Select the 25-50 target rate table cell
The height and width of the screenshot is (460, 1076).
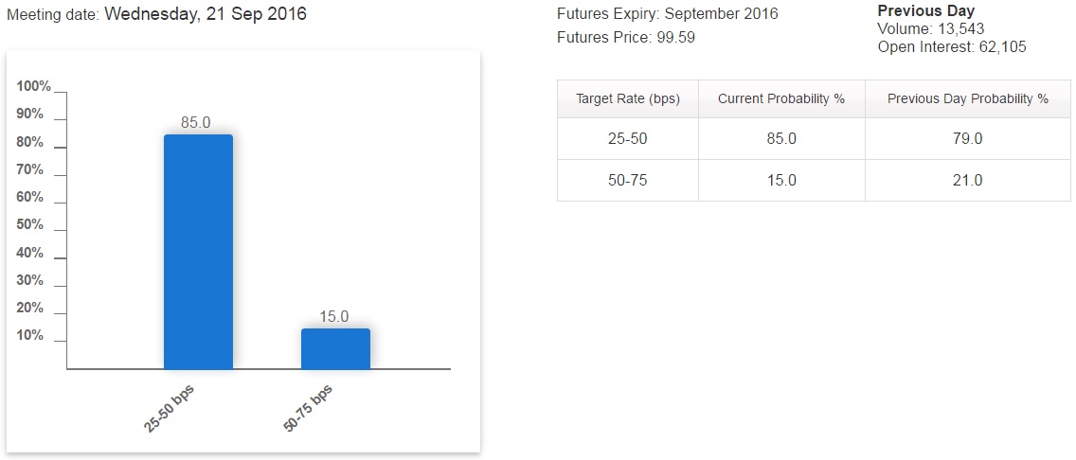coord(628,138)
